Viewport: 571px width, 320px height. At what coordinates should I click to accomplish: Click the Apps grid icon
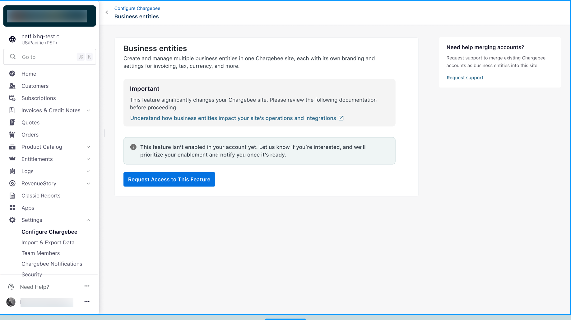click(x=12, y=208)
